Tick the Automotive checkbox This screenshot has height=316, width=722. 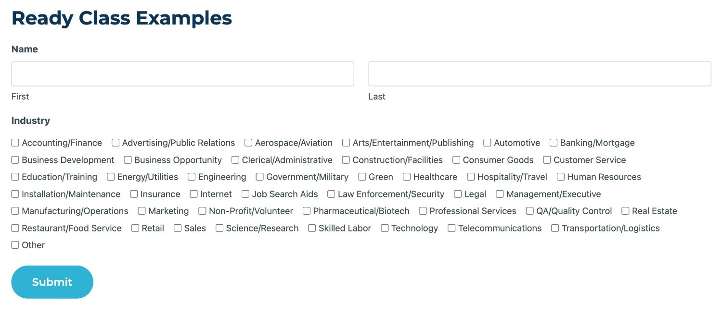487,143
